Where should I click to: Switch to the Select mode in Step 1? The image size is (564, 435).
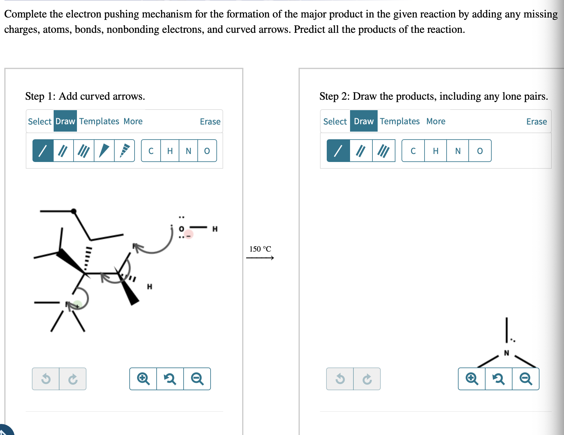pyautogui.click(x=40, y=121)
